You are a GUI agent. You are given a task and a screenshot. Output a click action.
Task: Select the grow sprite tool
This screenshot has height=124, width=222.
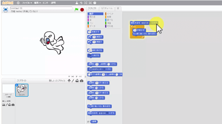86,3
